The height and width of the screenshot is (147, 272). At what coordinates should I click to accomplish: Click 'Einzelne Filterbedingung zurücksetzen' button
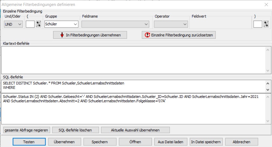point(179,35)
